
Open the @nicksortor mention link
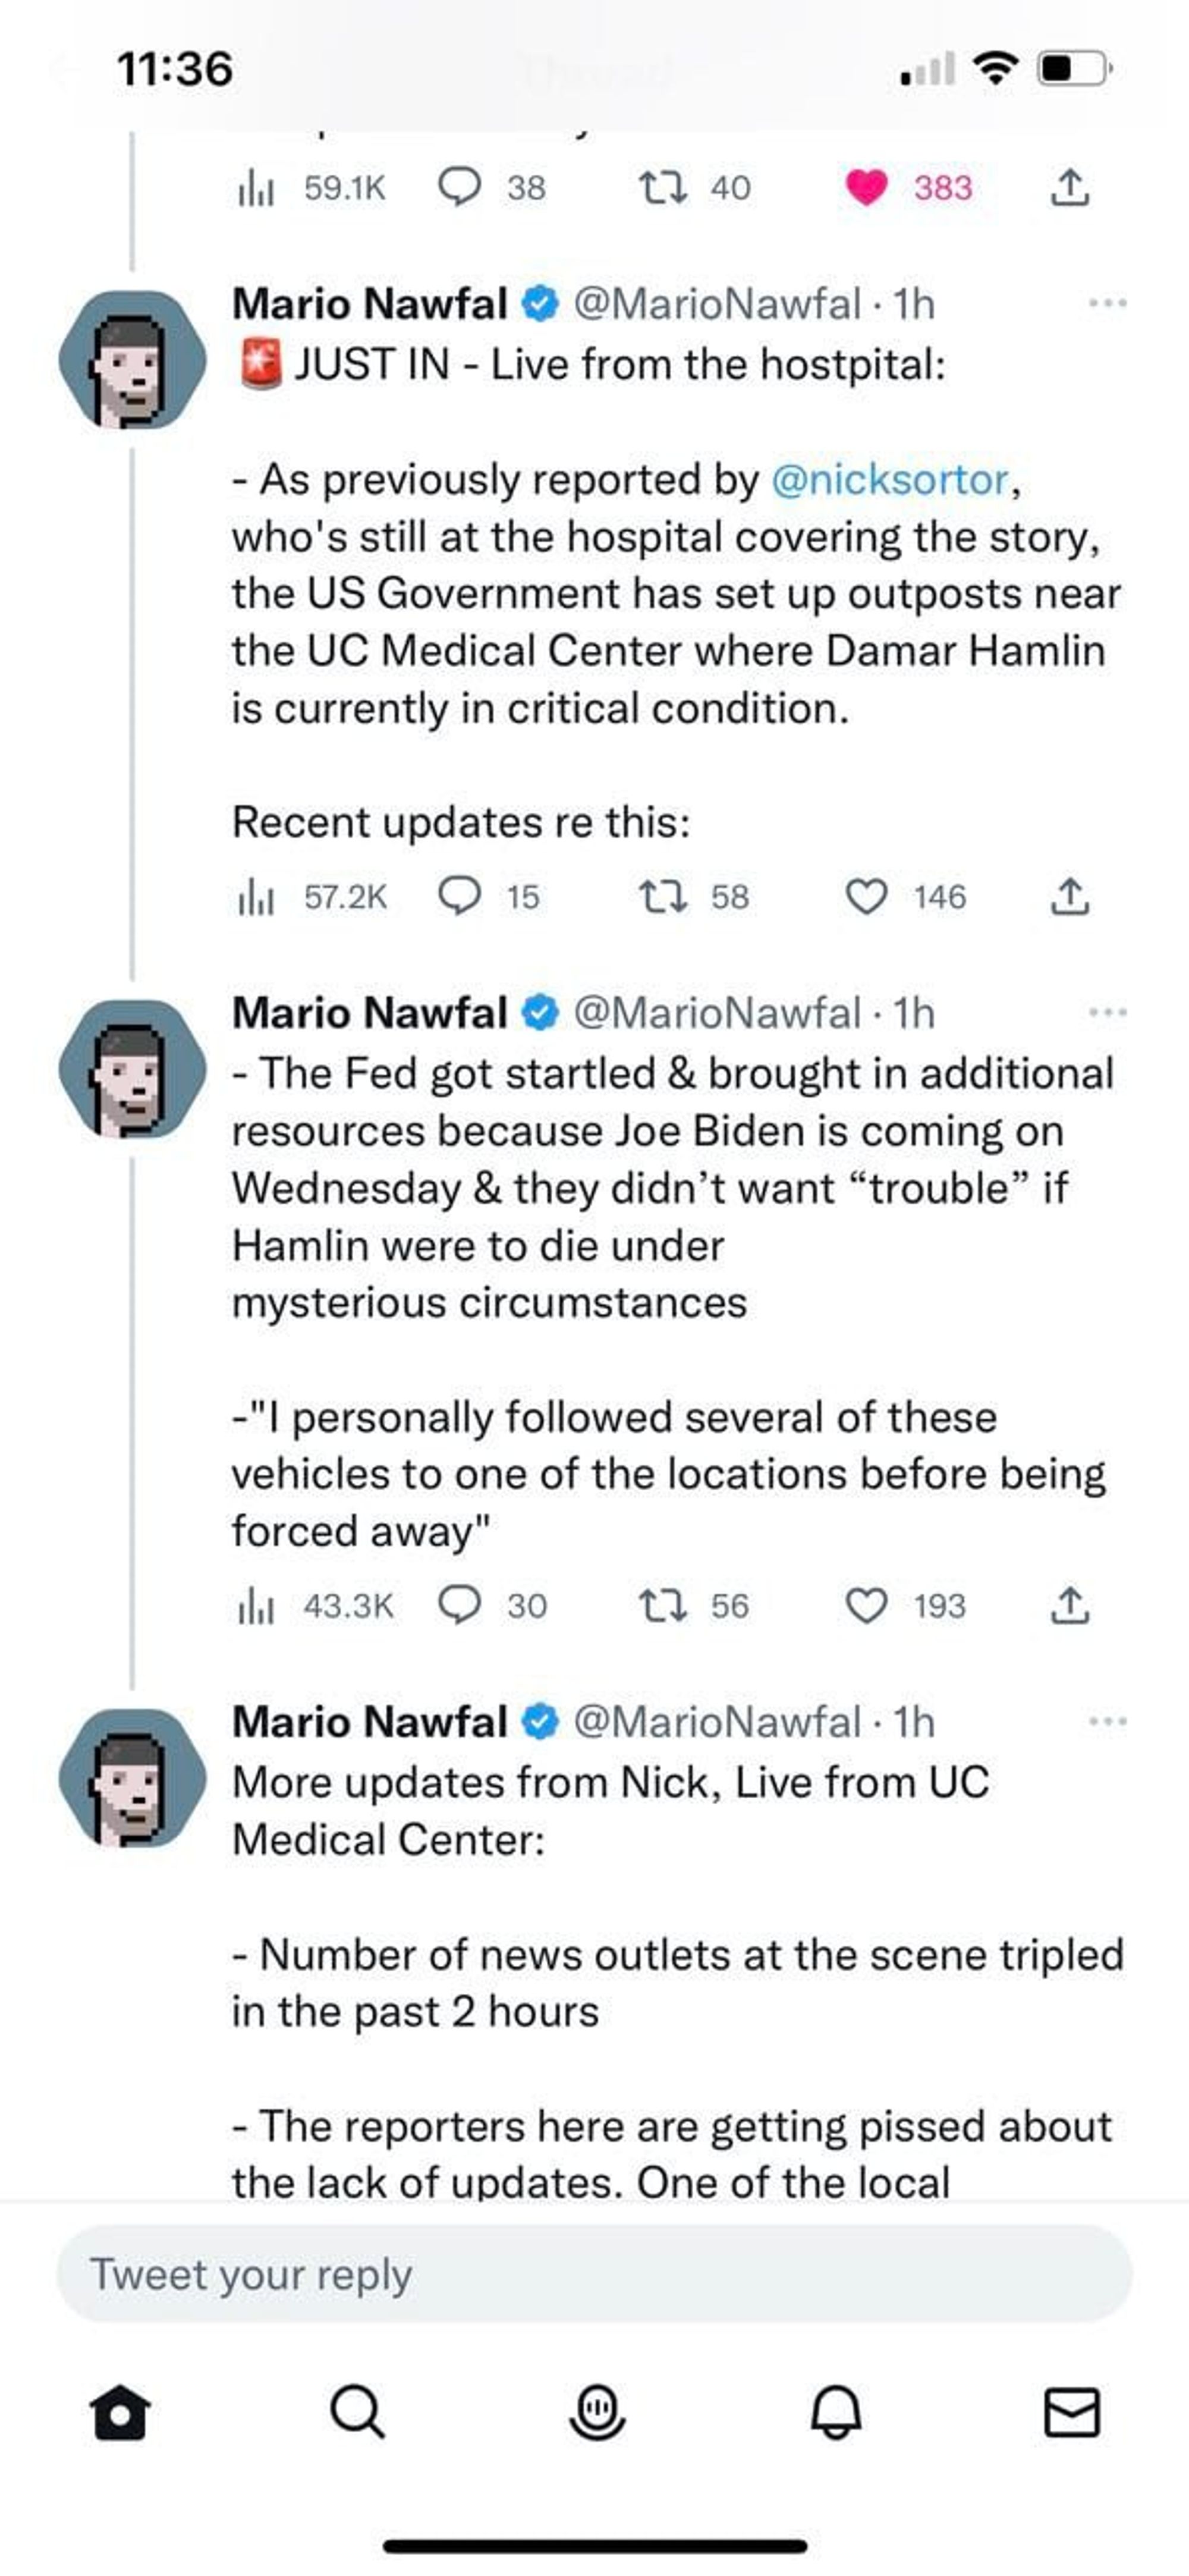tap(890, 480)
